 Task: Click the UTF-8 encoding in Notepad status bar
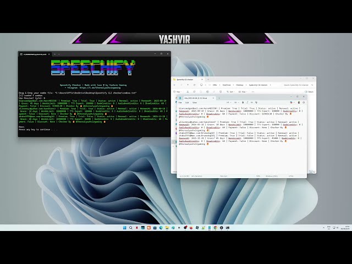point(291,176)
